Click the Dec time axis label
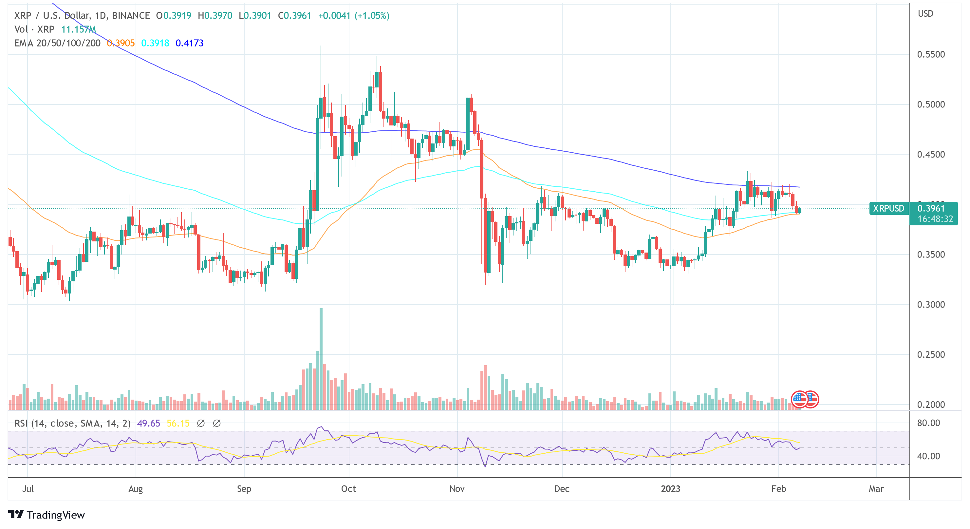This screenshot has height=529, width=970. tap(562, 489)
